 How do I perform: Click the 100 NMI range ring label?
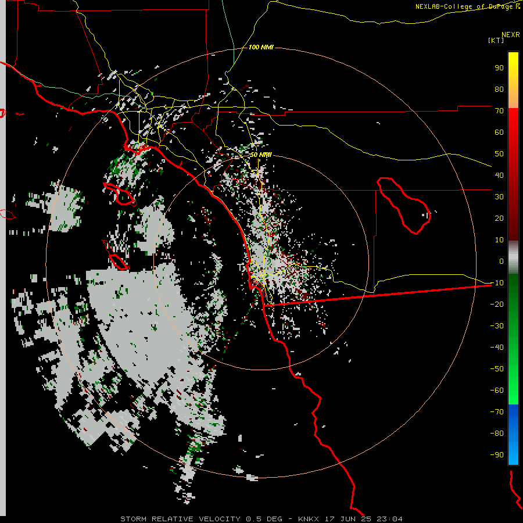tap(261, 47)
